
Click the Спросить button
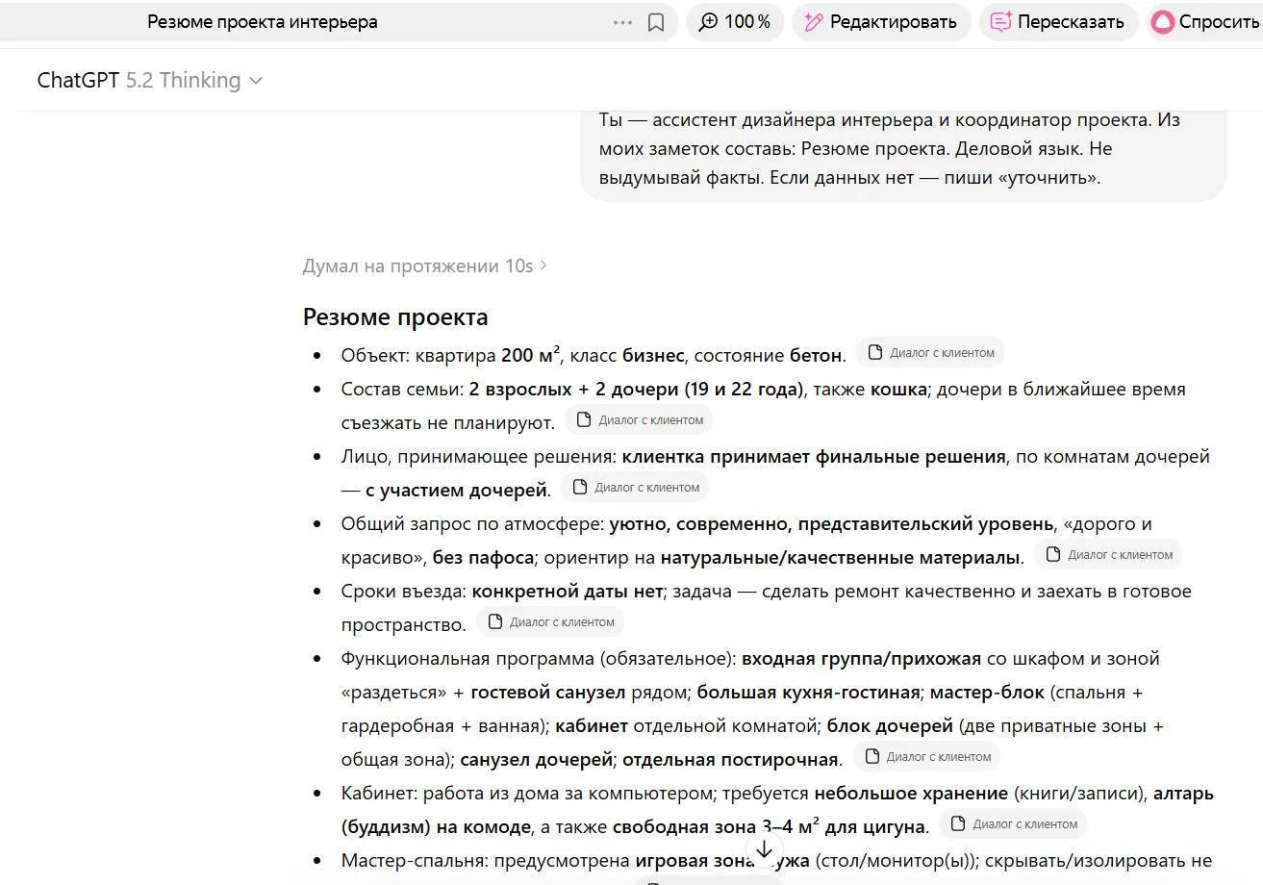coord(1205,22)
